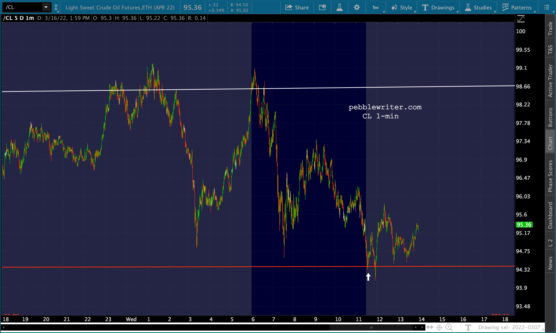Click the scroll left arrow on time scrollbar

click(416, 327)
